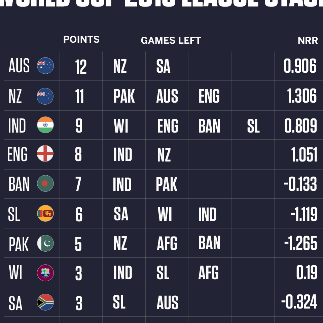Screen dimensions: 323x323
Task: Click the GAMES LEFT column header
Action: [x=171, y=40]
